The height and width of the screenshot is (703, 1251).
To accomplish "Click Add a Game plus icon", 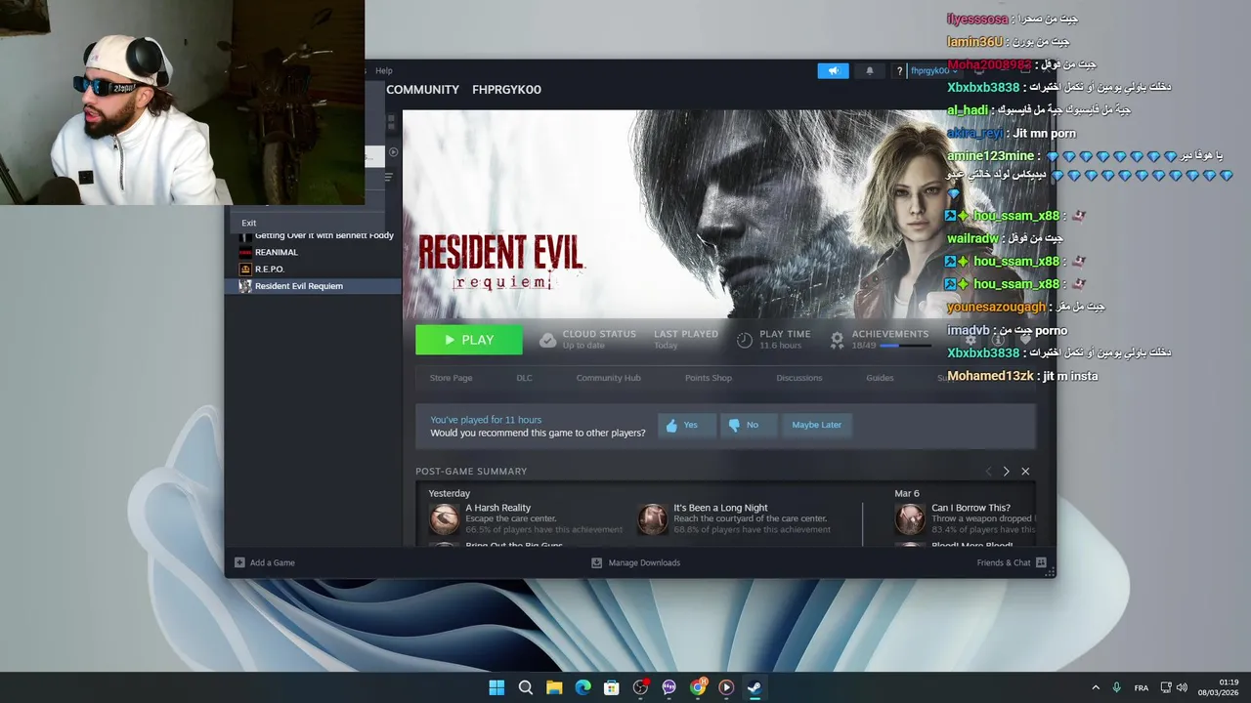I will (x=239, y=562).
